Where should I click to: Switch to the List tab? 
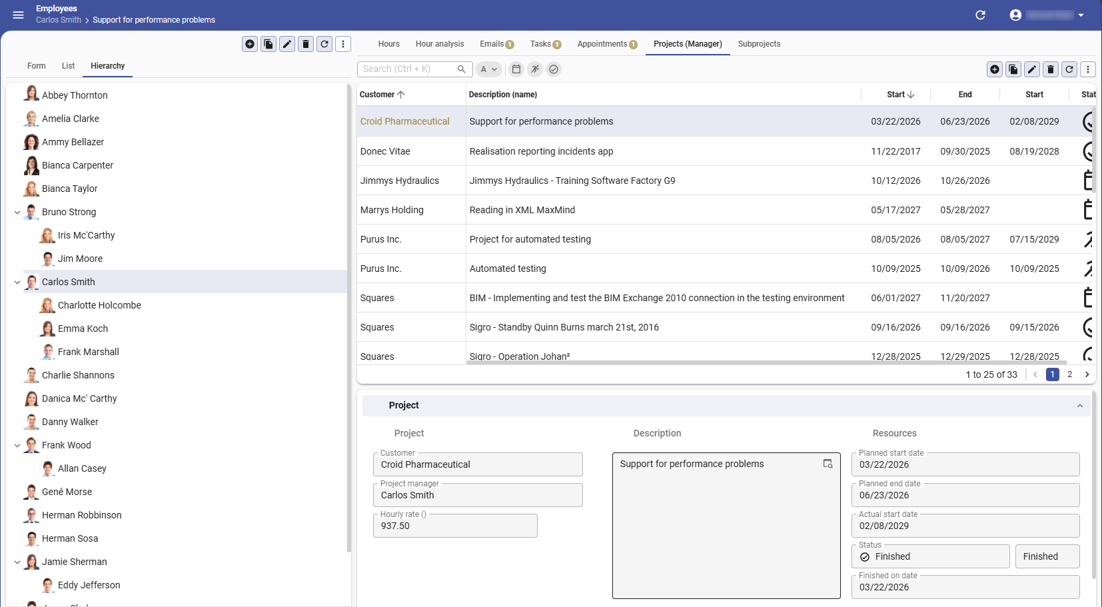[68, 66]
